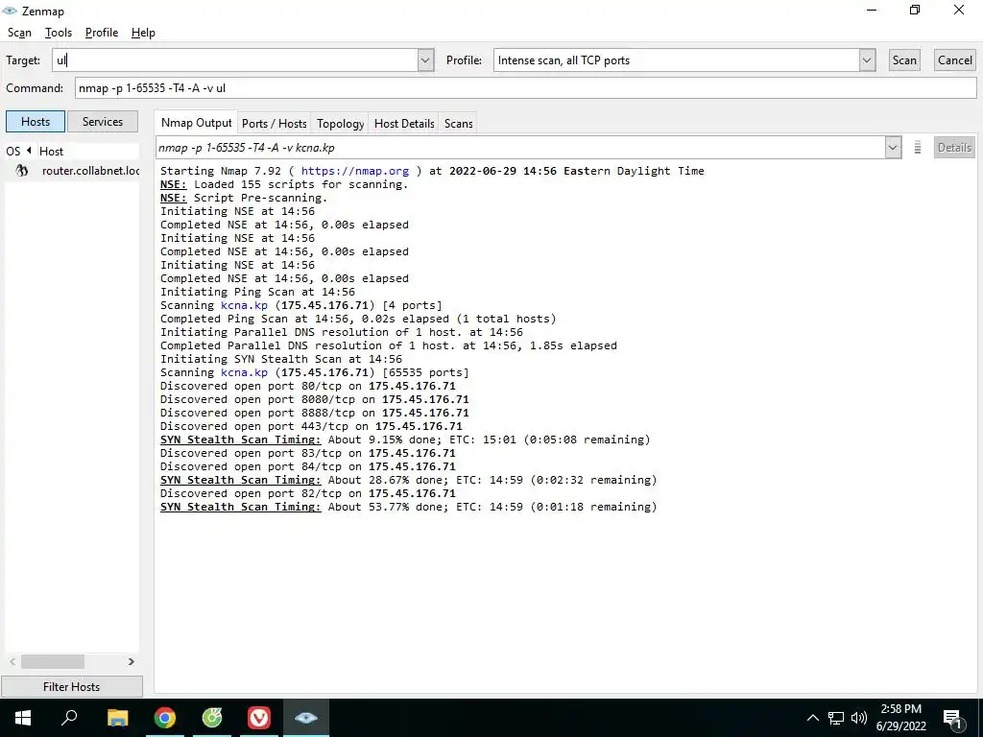Image resolution: width=983 pixels, height=737 pixels.
Task: Click the output highlight options icon beside Details
Action: (917, 148)
